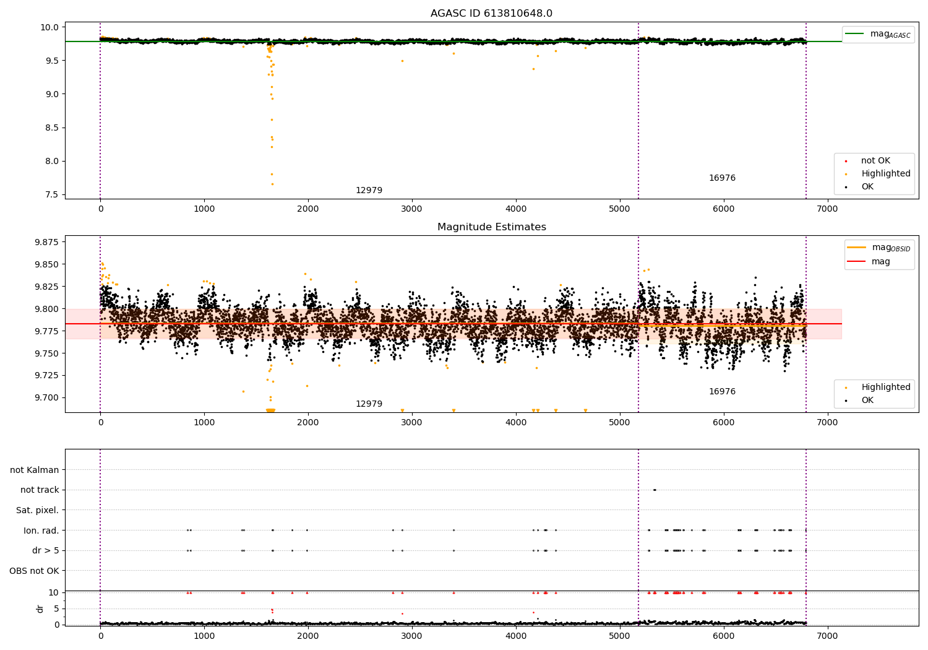Viewport: 928px width, 650px height.
Task: Click the '9.725' y-axis tick label
Action: click(x=46, y=375)
